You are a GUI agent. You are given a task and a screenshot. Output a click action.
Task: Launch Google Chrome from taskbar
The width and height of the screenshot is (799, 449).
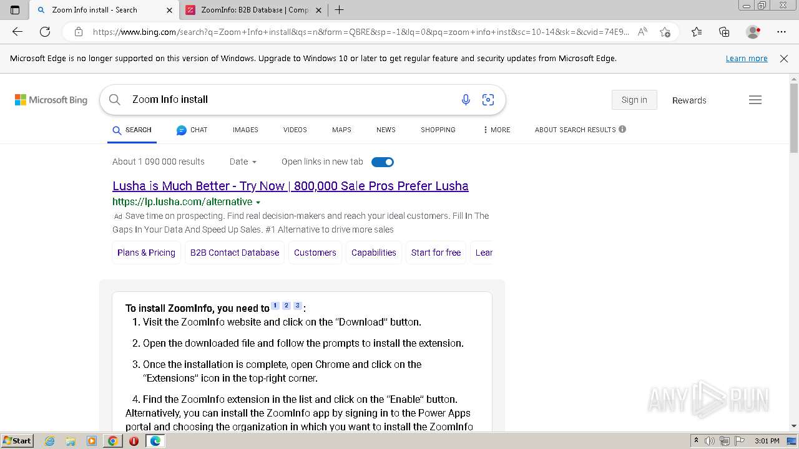pyautogui.click(x=112, y=441)
